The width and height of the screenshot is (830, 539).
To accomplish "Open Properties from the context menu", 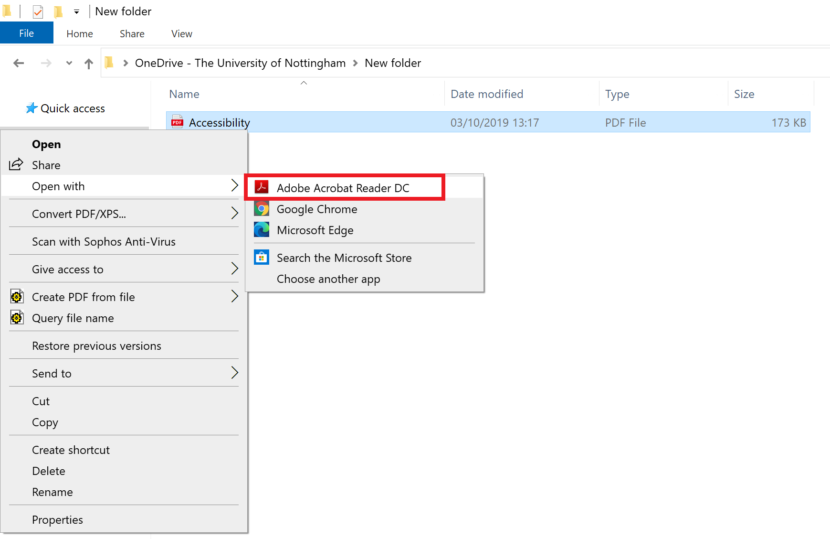I will pos(124,520).
